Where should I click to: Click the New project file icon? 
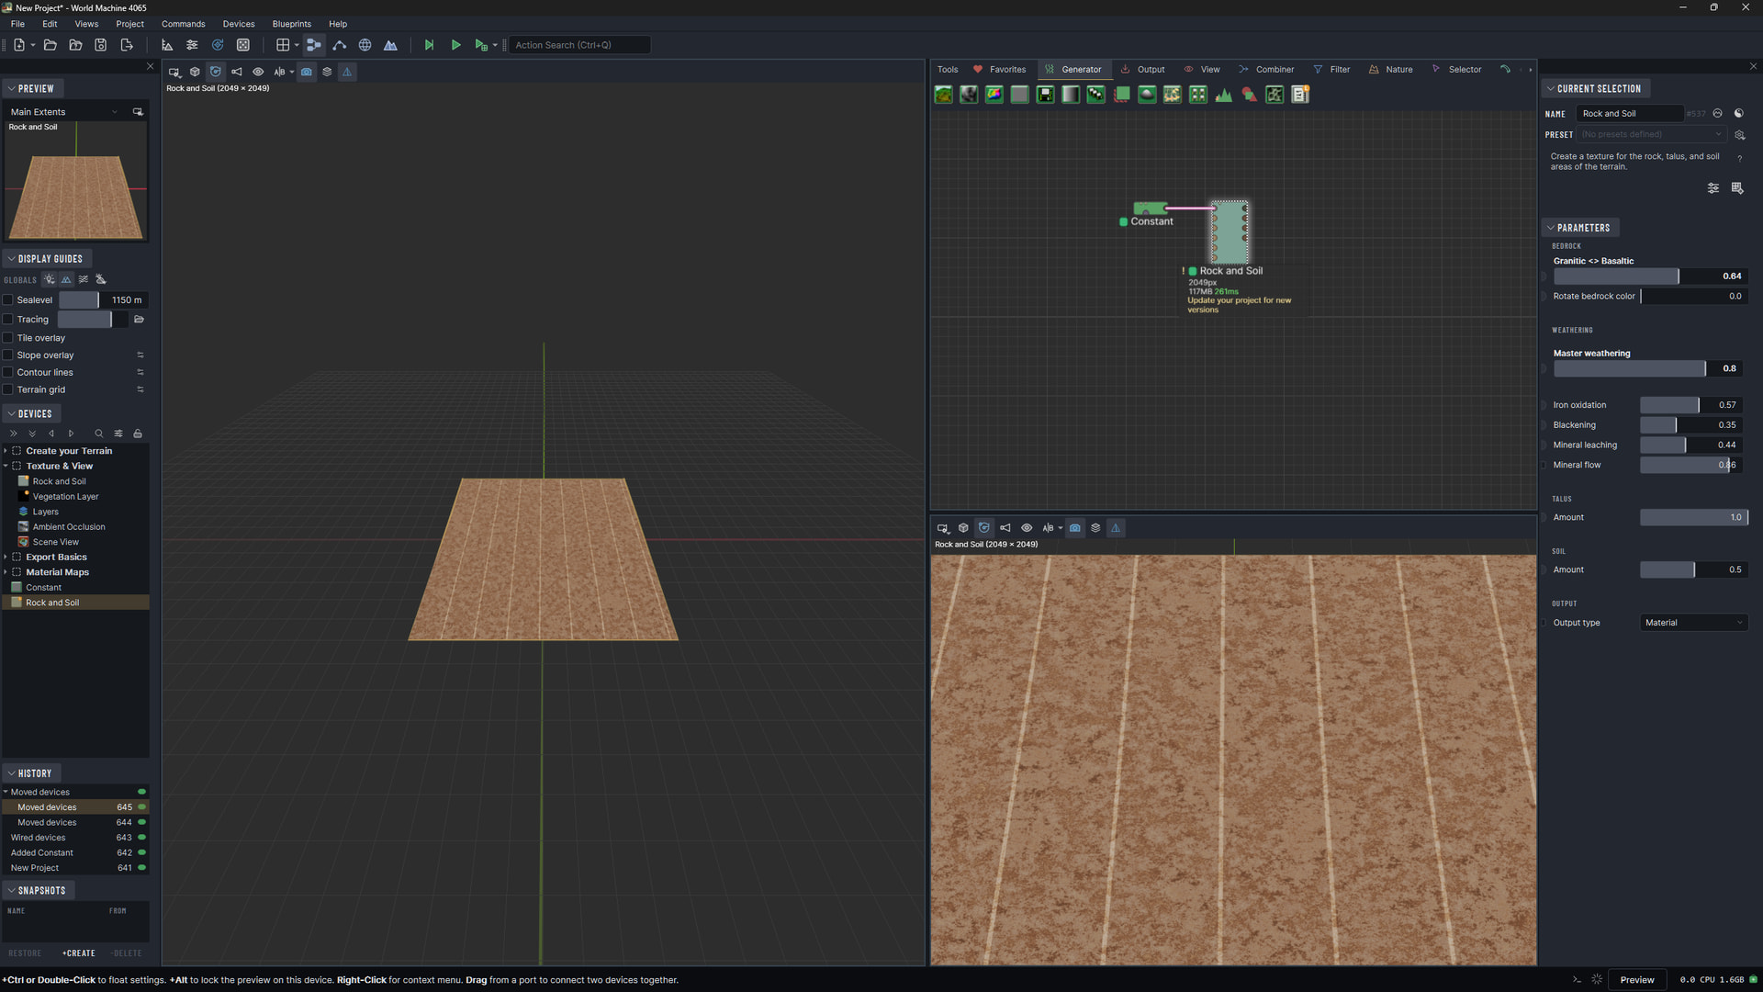tap(19, 45)
